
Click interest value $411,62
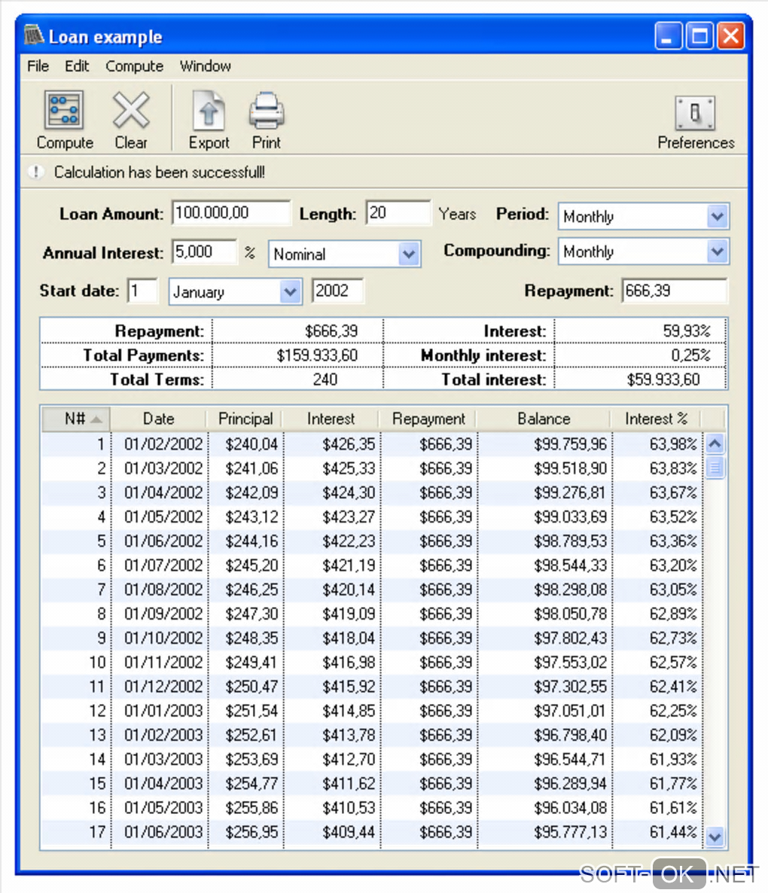(x=349, y=784)
